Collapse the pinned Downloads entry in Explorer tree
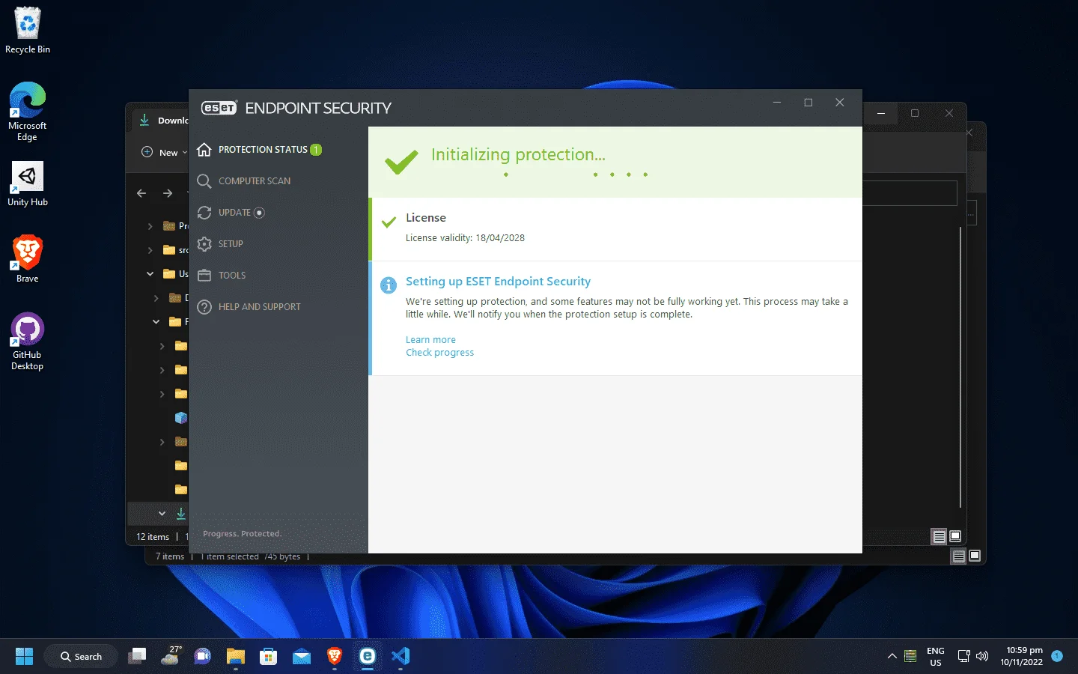Image resolution: width=1078 pixels, height=674 pixels. coord(162,514)
